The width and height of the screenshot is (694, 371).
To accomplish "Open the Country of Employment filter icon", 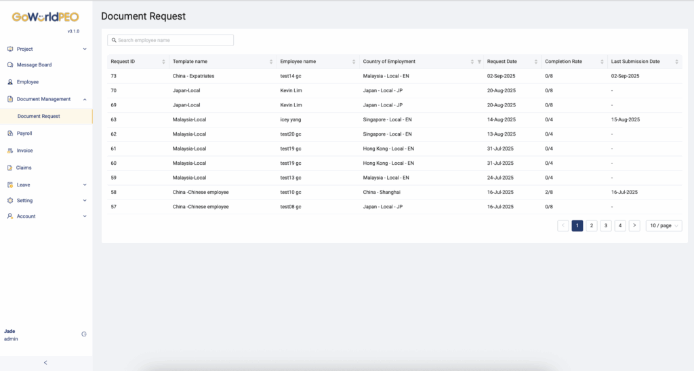I will [x=479, y=62].
